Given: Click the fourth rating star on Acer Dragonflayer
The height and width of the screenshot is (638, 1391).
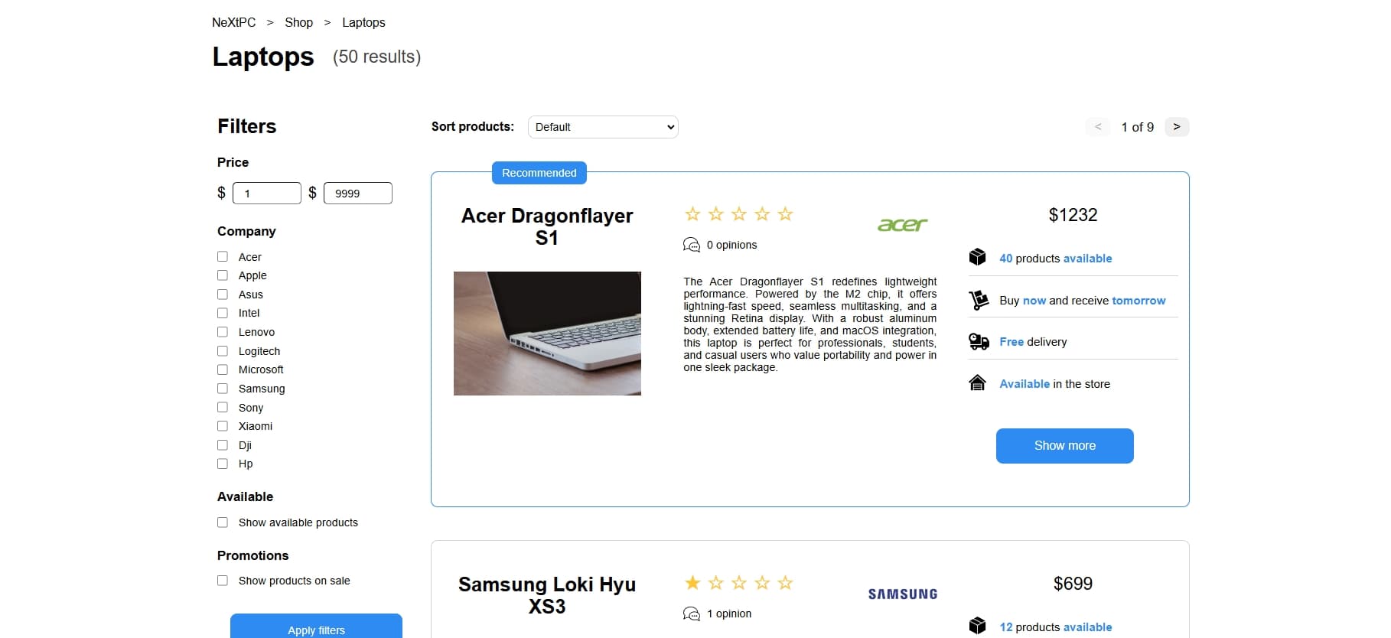Looking at the screenshot, I should tap(762, 214).
